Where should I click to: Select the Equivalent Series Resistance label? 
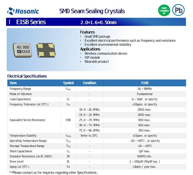pos(27,120)
